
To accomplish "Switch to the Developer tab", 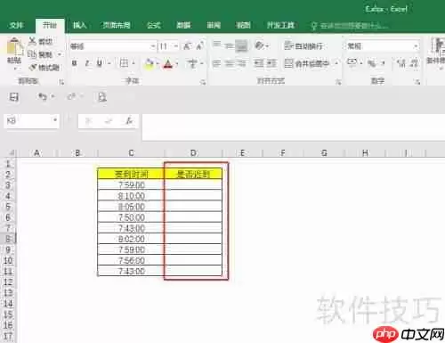I will coord(280,25).
